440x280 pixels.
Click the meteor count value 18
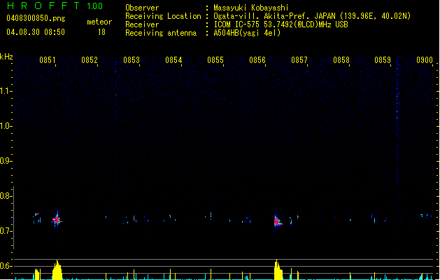(x=101, y=32)
